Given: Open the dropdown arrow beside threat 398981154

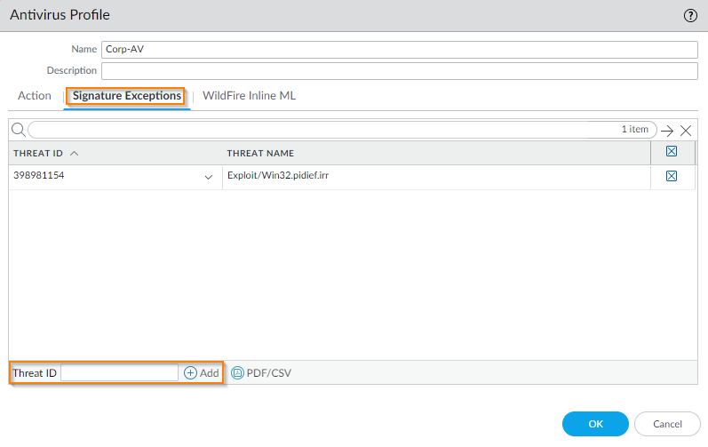Looking at the screenshot, I should tap(209, 177).
